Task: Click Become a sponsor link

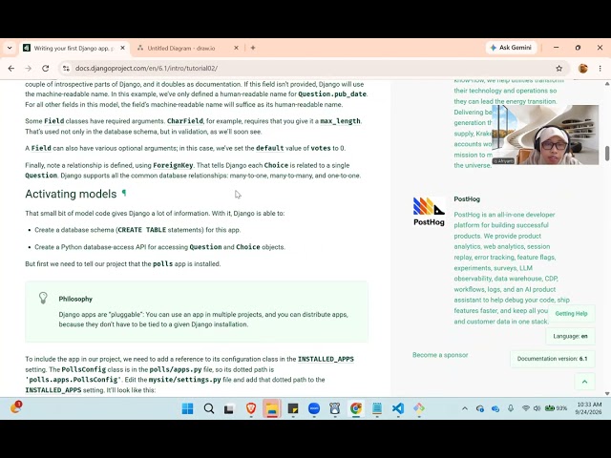Action: [x=440, y=355]
